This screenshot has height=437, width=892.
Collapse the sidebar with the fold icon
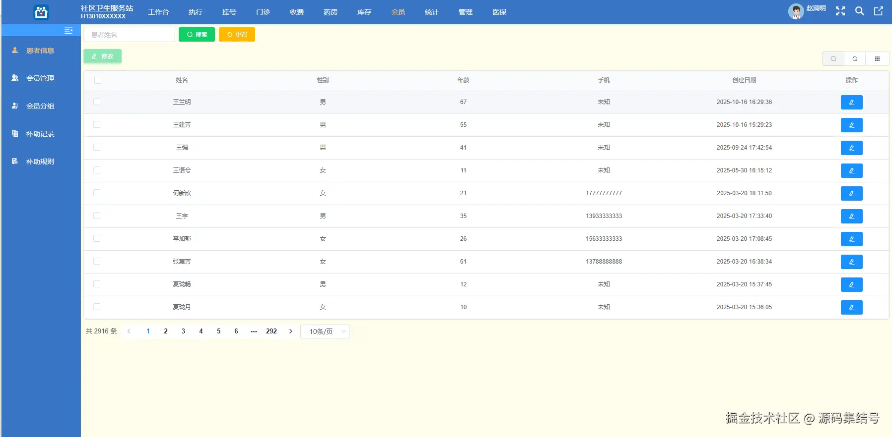point(69,31)
